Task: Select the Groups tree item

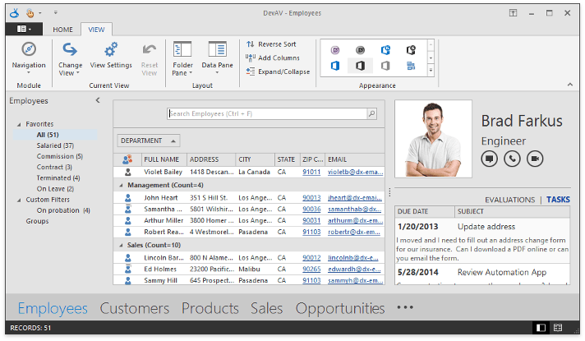Action: point(37,221)
